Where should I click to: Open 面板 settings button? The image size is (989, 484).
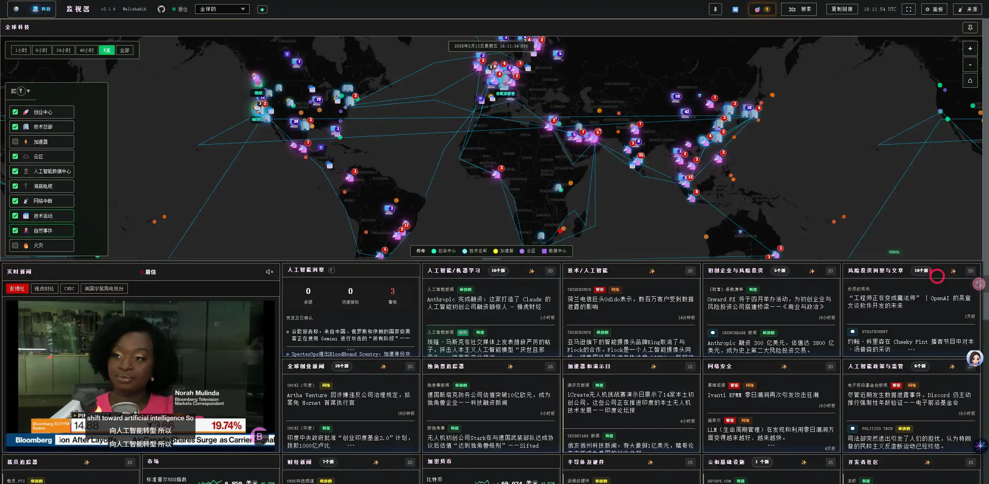pyautogui.click(x=934, y=9)
